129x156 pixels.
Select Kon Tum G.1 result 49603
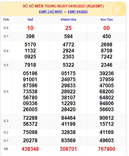point(107,141)
